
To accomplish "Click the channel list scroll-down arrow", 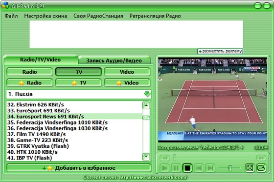I will point(146,157).
